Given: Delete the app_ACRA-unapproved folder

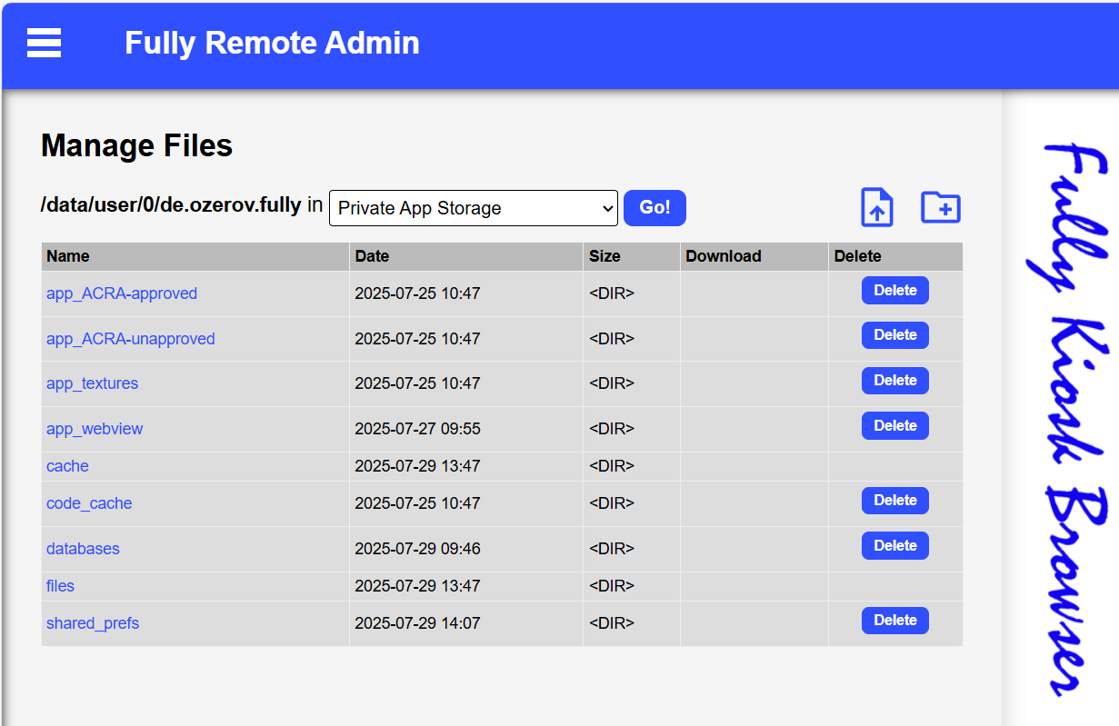Looking at the screenshot, I should pyautogui.click(x=895, y=335).
